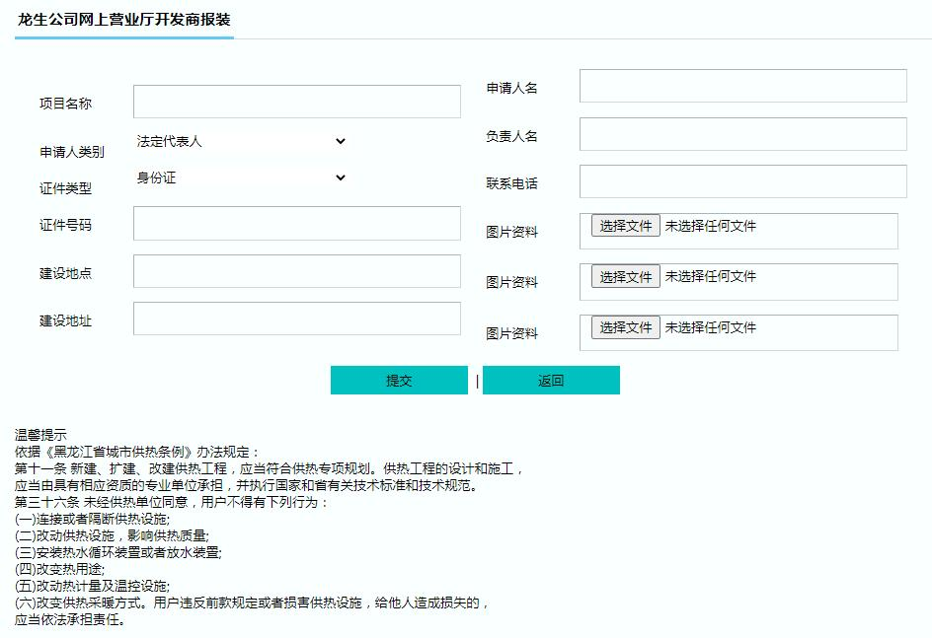Expand the 证件类型 dropdown showing 身份证

click(x=241, y=177)
